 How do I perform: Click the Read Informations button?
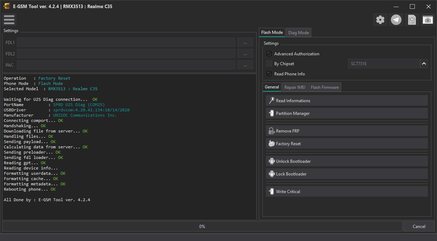pyautogui.click(x=347, y=100)
